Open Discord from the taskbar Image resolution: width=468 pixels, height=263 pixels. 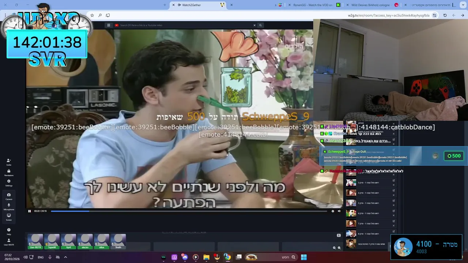click(185, 257)
